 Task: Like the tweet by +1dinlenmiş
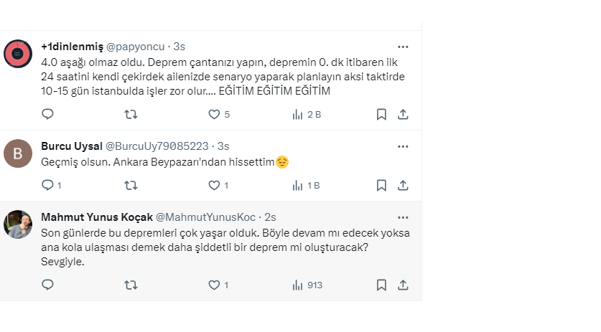tap(213, 114)
